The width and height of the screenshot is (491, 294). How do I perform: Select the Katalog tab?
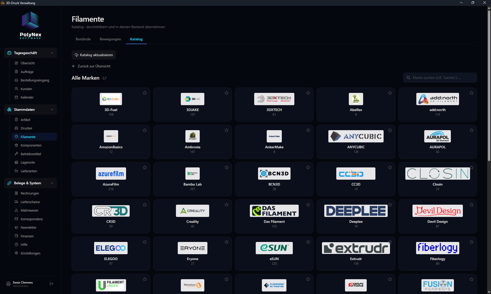click(136, 39)
